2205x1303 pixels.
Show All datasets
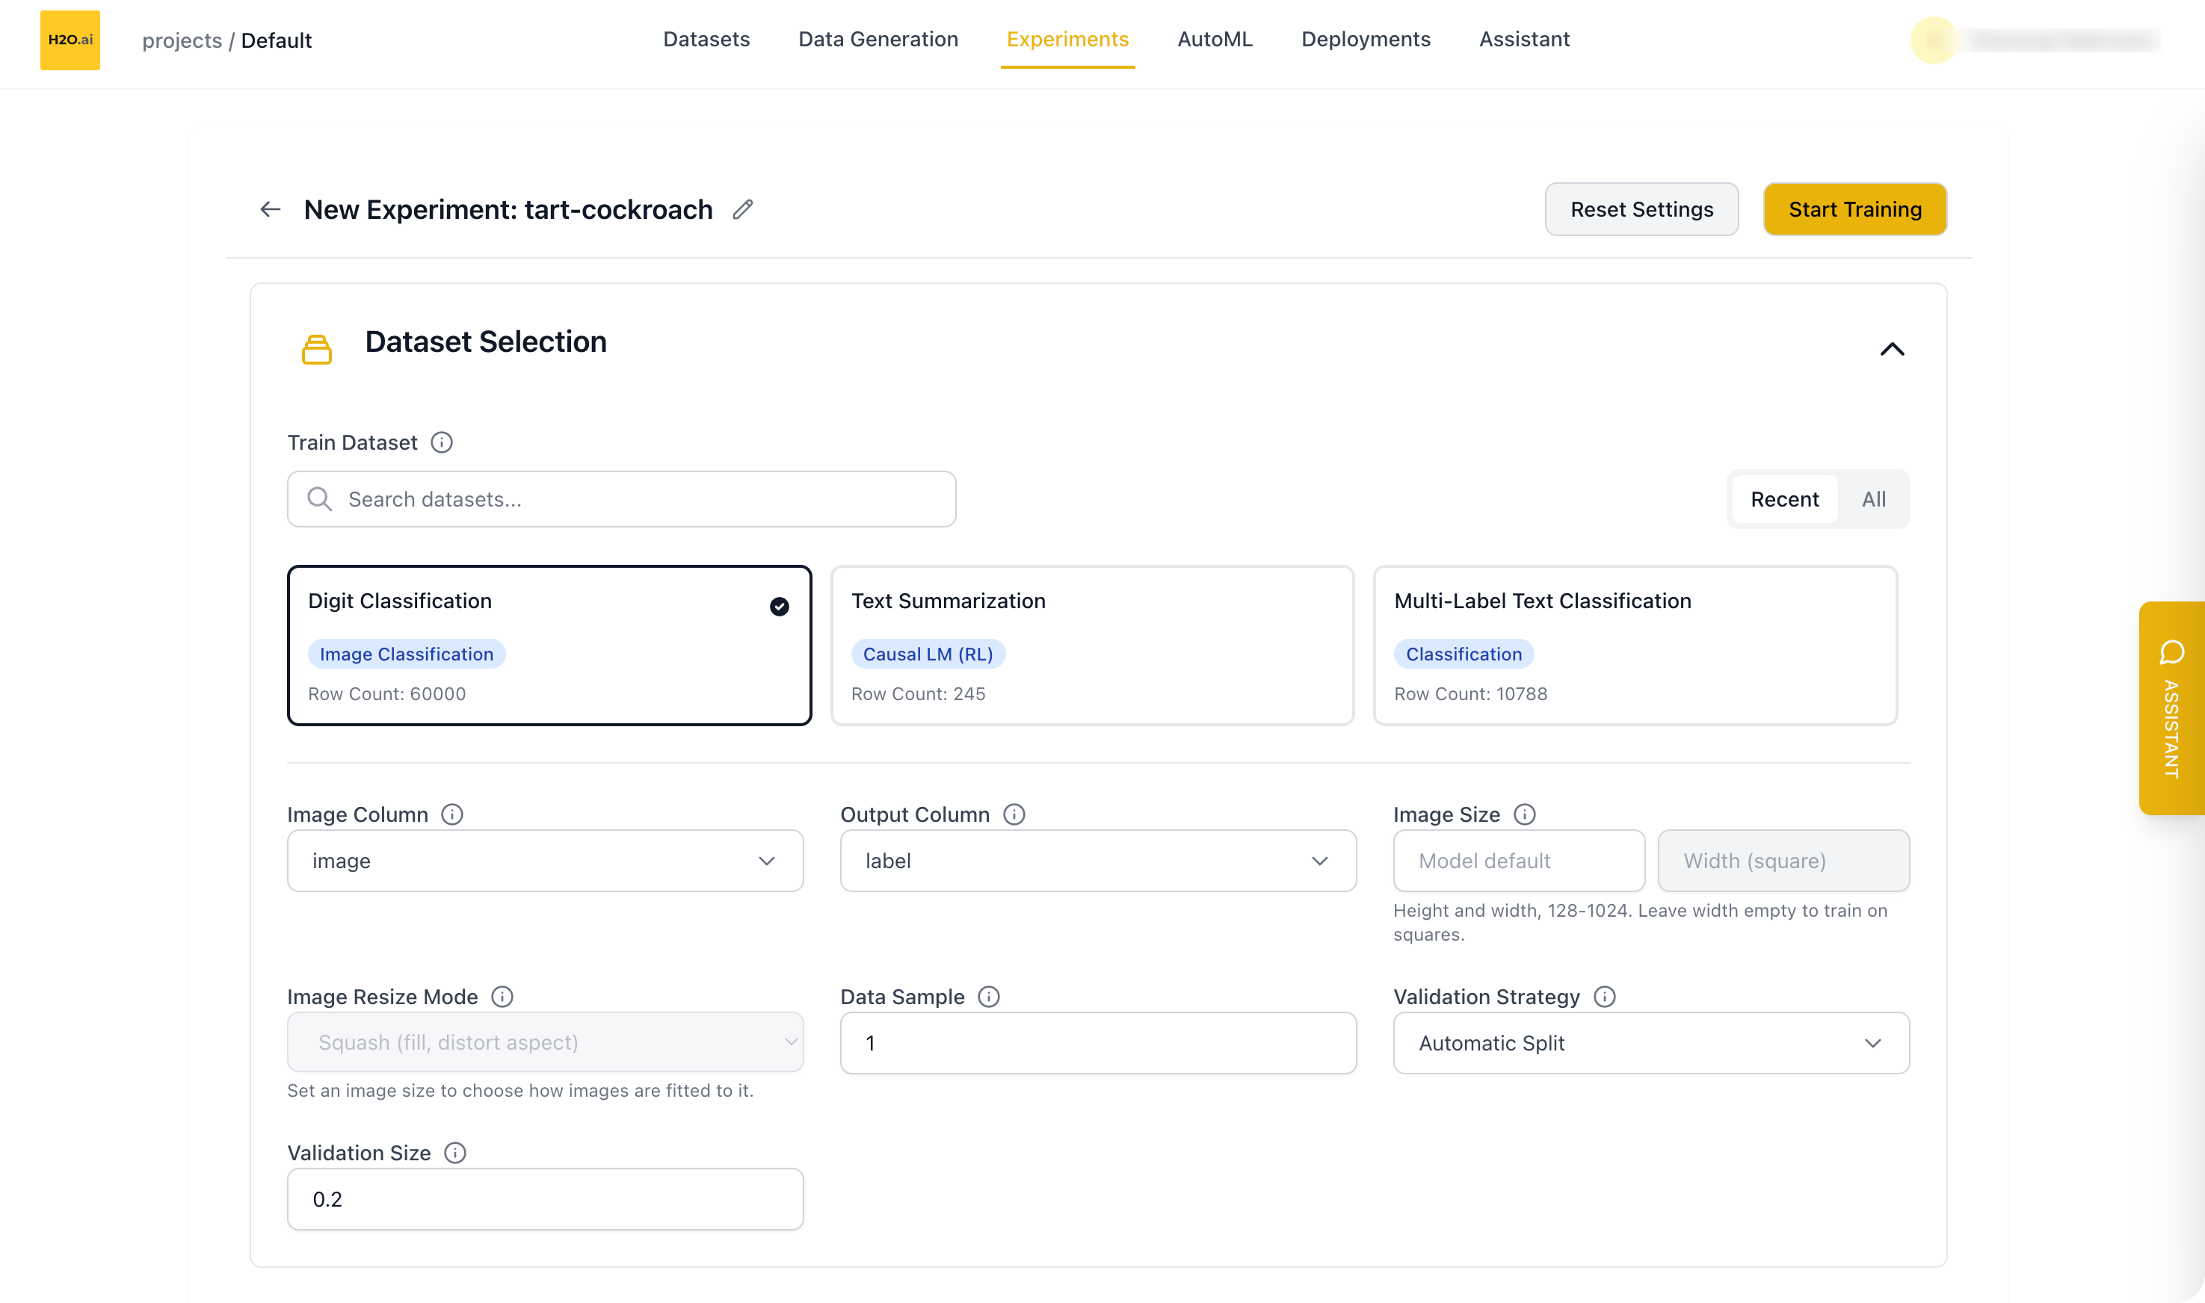coord(1874,500)
